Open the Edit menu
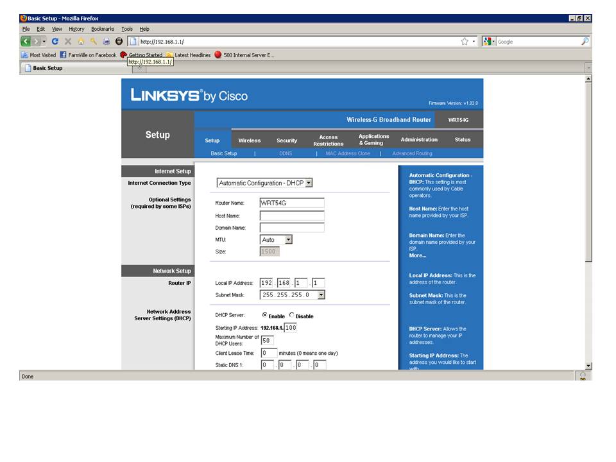The height and width of the screenshot is (462, 616). pos(40,29)
